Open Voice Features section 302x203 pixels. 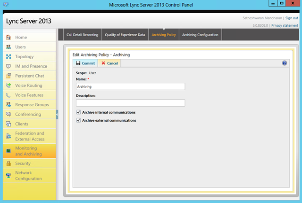(x=29, y=95)
